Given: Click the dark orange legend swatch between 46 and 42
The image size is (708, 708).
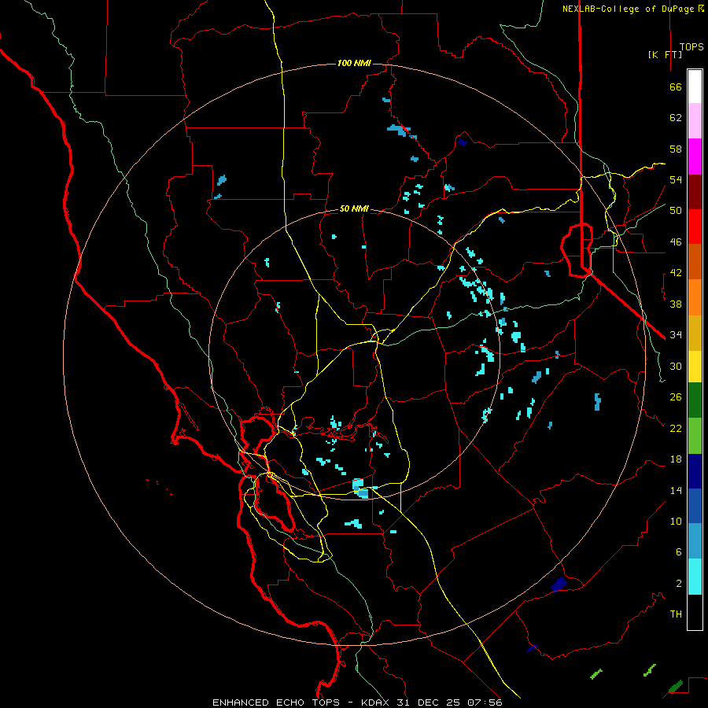Looking at the screenshot, I should [x=695, y=261].
